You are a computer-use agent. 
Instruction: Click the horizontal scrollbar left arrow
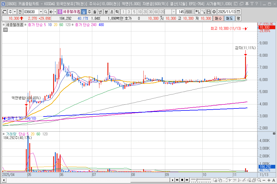pos(4,180)
